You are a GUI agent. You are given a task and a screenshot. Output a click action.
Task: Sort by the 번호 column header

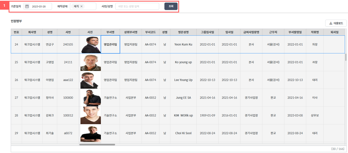click(x=16, y=32)
